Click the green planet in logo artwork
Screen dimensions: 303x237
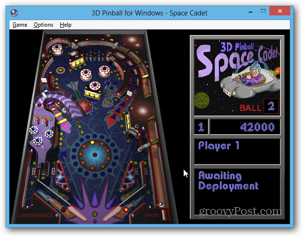[x=202, y=100]
